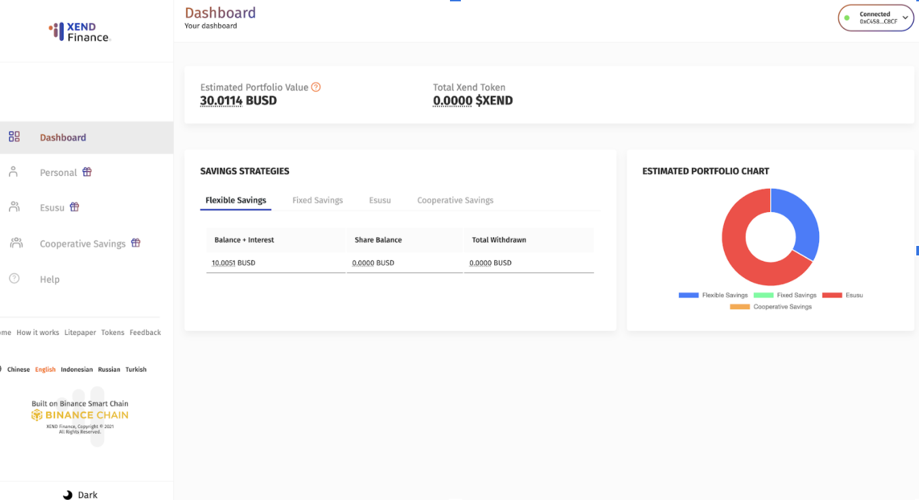Screen dimensions: 919x500
Task: Switch to the Esusu strategies tab
Action: pyautogui.click(x=380, y=200)
